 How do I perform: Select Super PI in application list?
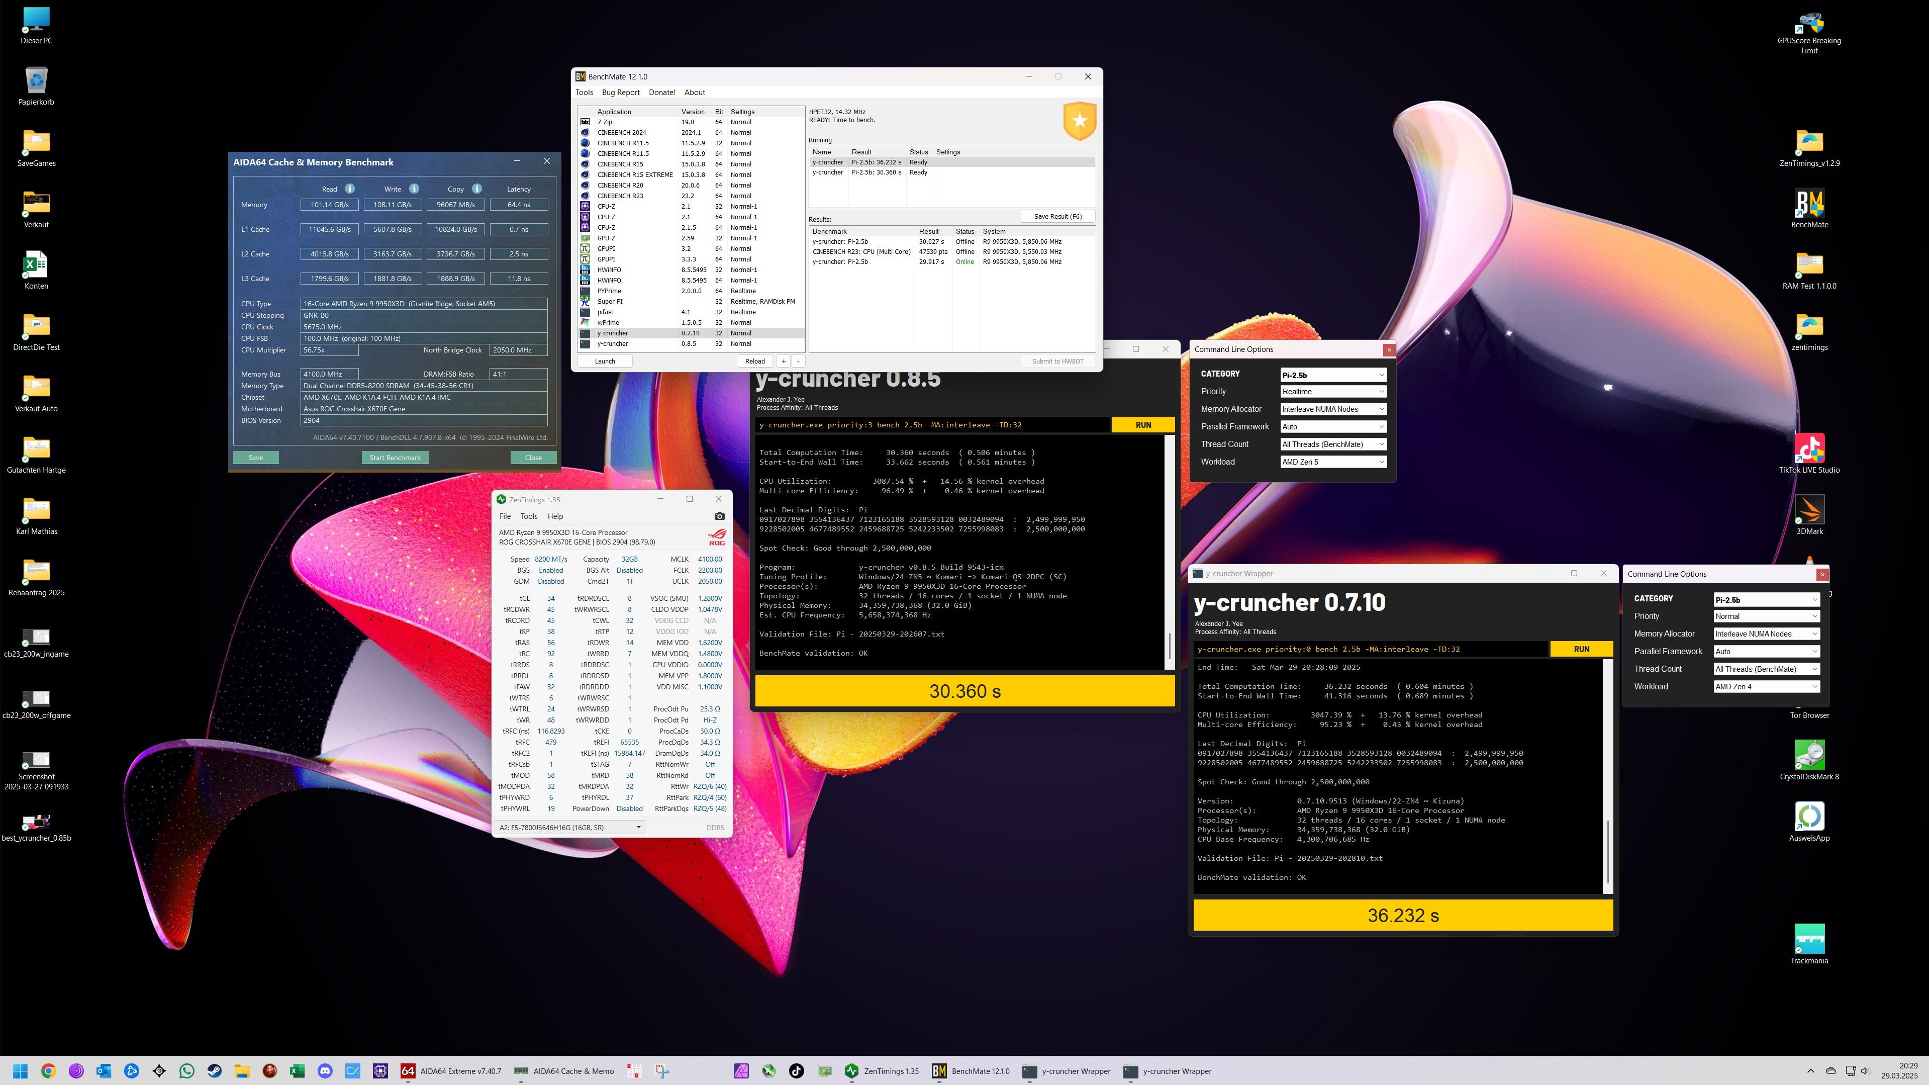(691, 301)
